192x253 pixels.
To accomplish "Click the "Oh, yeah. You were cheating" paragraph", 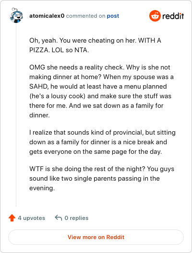I will [95, 45].
